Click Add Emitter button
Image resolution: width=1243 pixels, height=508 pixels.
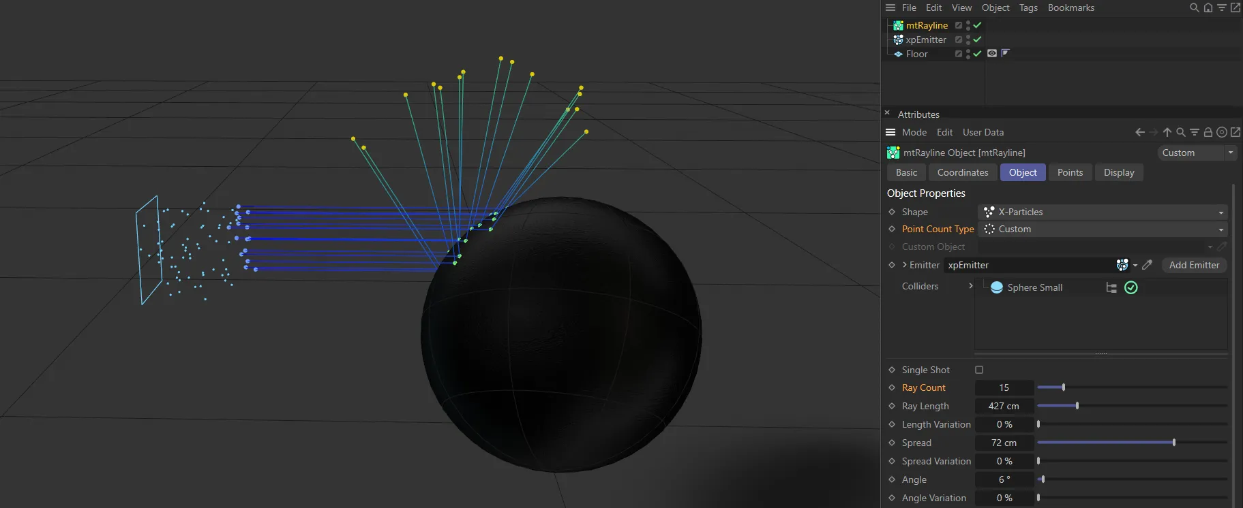pyautogui.click(x=1194, y=265)
